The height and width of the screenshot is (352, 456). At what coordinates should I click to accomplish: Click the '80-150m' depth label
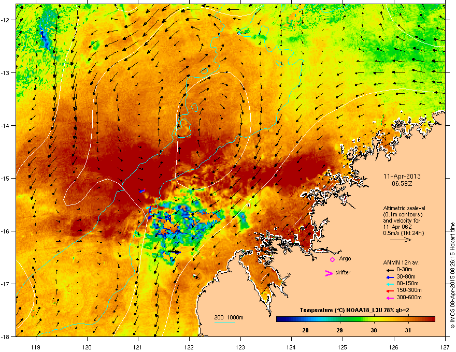407,283
